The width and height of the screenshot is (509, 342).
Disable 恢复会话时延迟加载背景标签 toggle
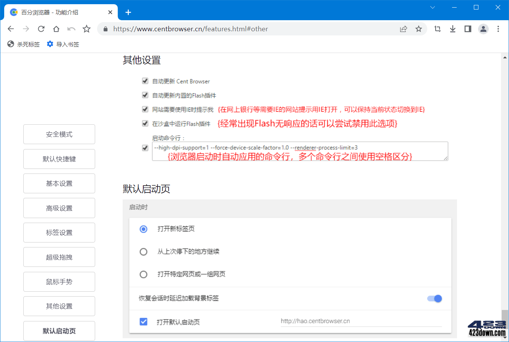coord(434,299)
